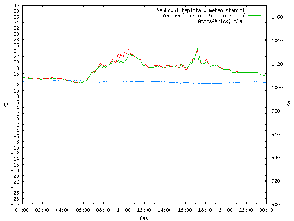Click the 1000 pressure axis label
Image resolution: width=294 pixels, height=221 pixels.
point(277,87)
